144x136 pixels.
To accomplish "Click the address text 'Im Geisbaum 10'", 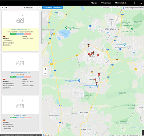I will [x=8, y=84].
